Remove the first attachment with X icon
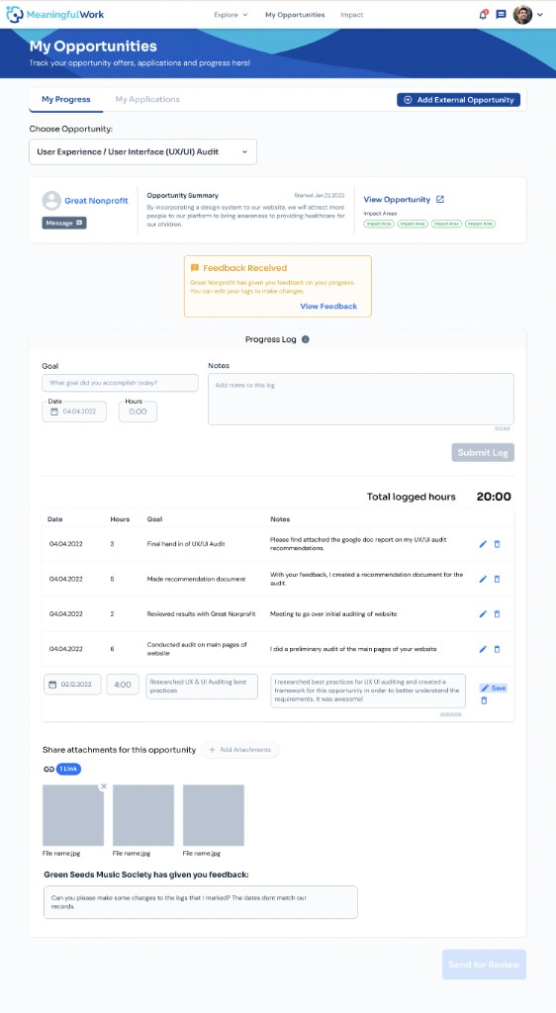Viewport: 556px width, 1013px height. click(x=103, y=786)
